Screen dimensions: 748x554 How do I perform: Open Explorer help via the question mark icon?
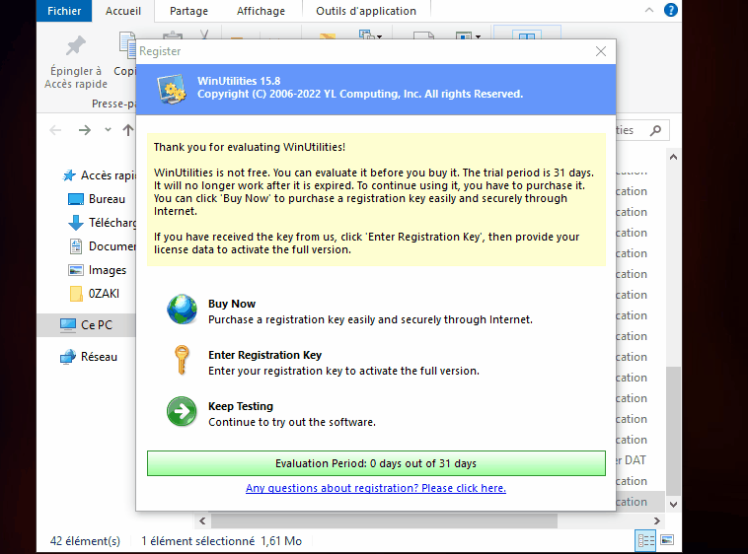pos(671,10)
